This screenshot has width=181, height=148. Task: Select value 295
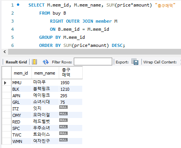coord(71,96)
